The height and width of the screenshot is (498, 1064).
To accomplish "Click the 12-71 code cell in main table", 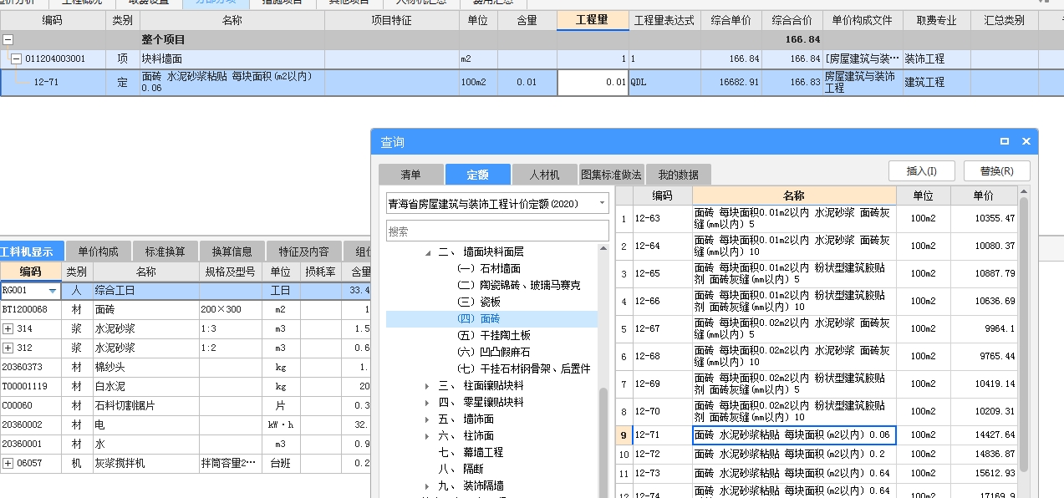I will click(x=53, y=82).
